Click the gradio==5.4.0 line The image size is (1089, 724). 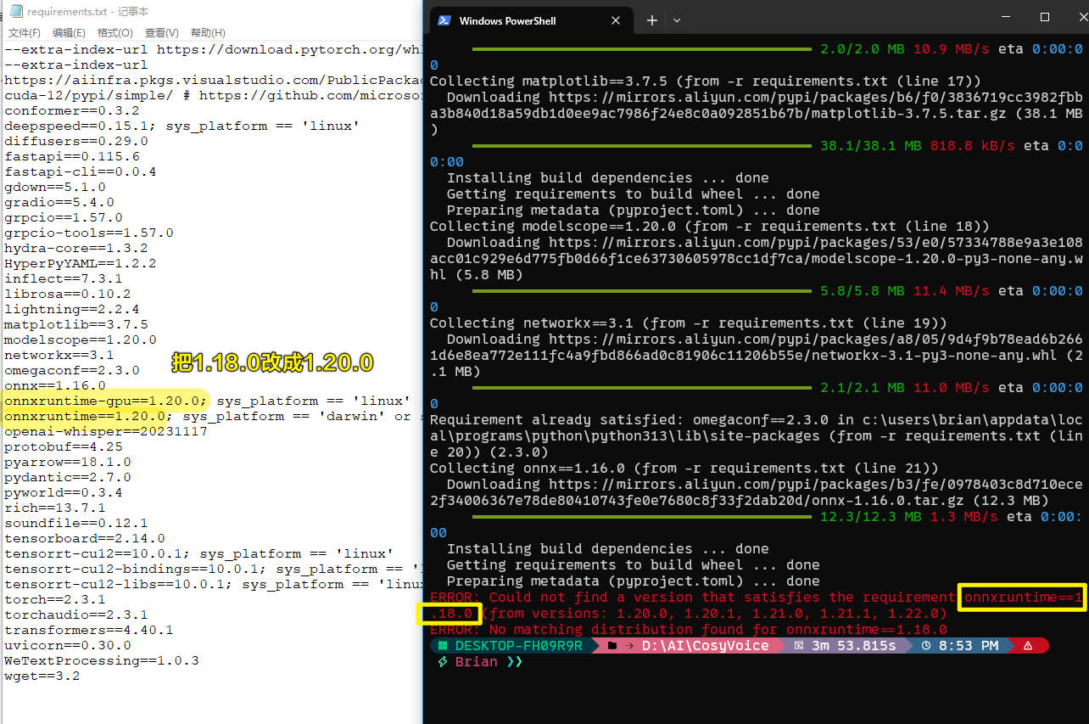click(59, 202)
